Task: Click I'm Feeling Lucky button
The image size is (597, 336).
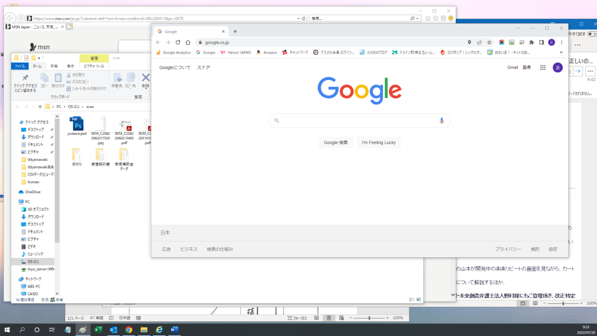Action: pyautogui.click(x=378, y=142)
